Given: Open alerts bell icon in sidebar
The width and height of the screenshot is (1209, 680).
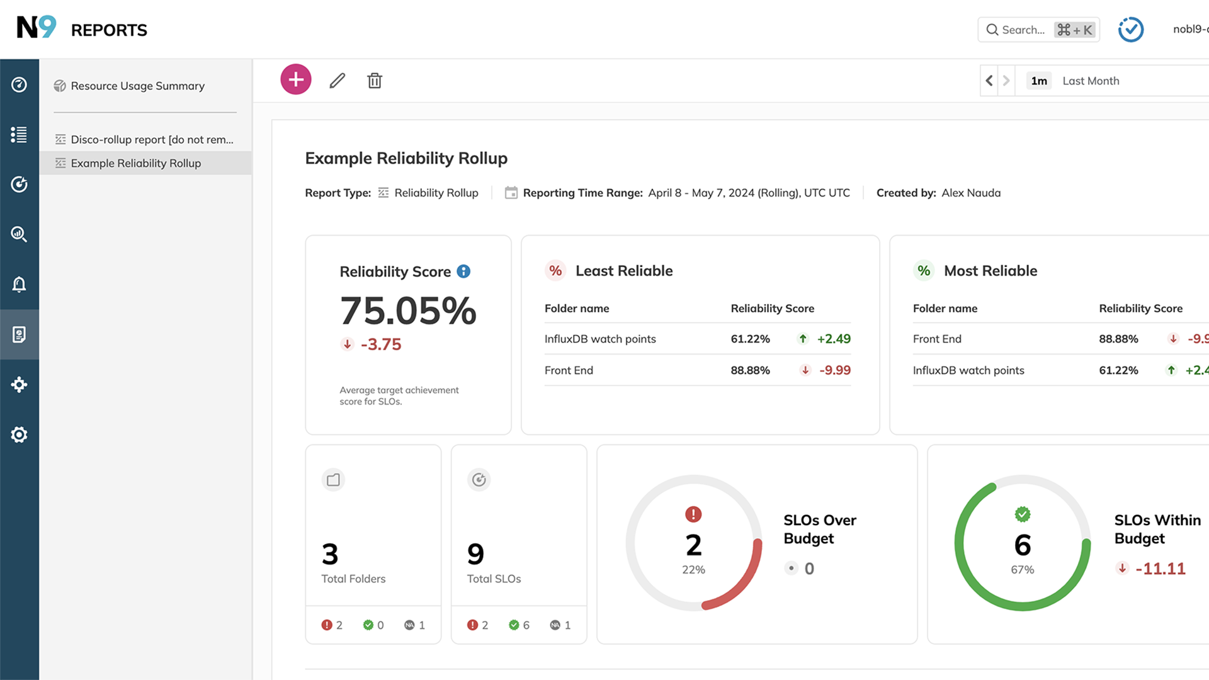Looking at the screenshot, I should (x=19, y=285).
